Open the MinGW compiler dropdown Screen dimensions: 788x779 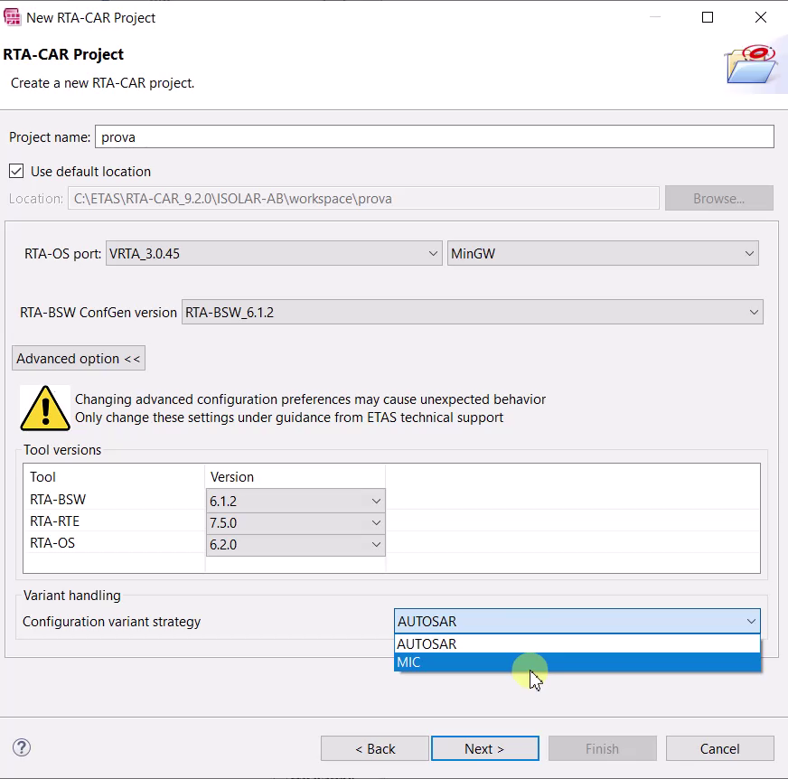click(603, 253)
